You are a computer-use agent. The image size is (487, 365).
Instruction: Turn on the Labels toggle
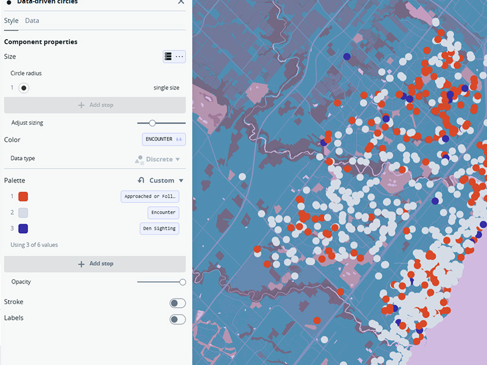tap(177, 319)
